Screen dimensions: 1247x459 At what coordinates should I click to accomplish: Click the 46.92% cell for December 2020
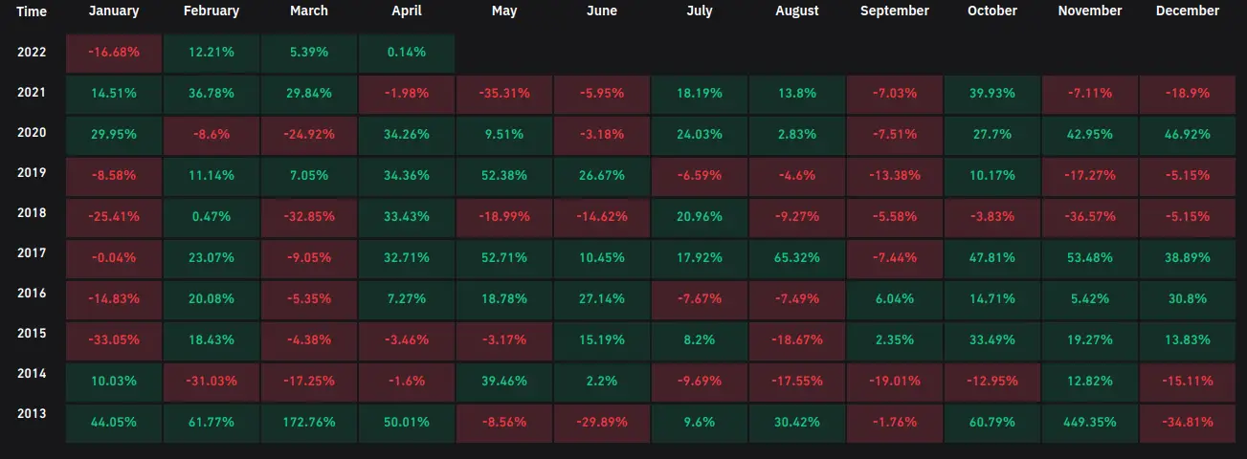click(x=1187, y=135)
